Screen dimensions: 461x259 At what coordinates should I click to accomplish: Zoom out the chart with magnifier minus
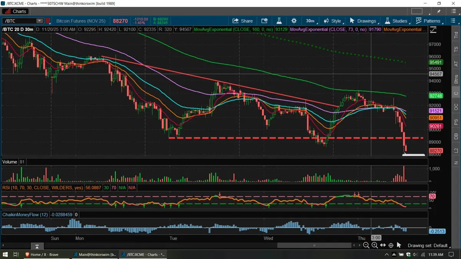tap(366, 245)
